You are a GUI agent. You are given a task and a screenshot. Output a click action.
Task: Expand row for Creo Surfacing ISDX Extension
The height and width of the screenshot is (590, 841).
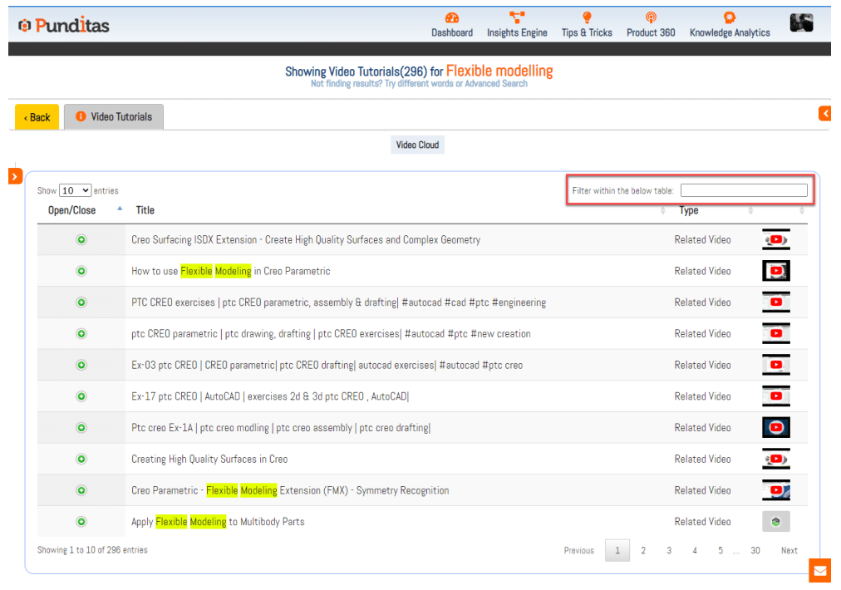tap(81, 240)
